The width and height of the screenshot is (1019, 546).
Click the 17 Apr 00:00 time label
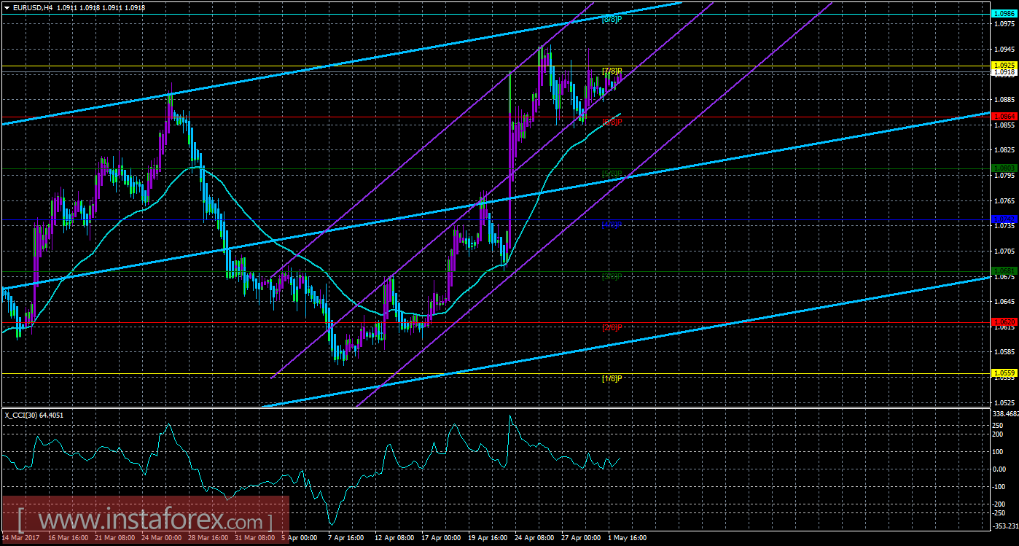(x=440, y=538)
